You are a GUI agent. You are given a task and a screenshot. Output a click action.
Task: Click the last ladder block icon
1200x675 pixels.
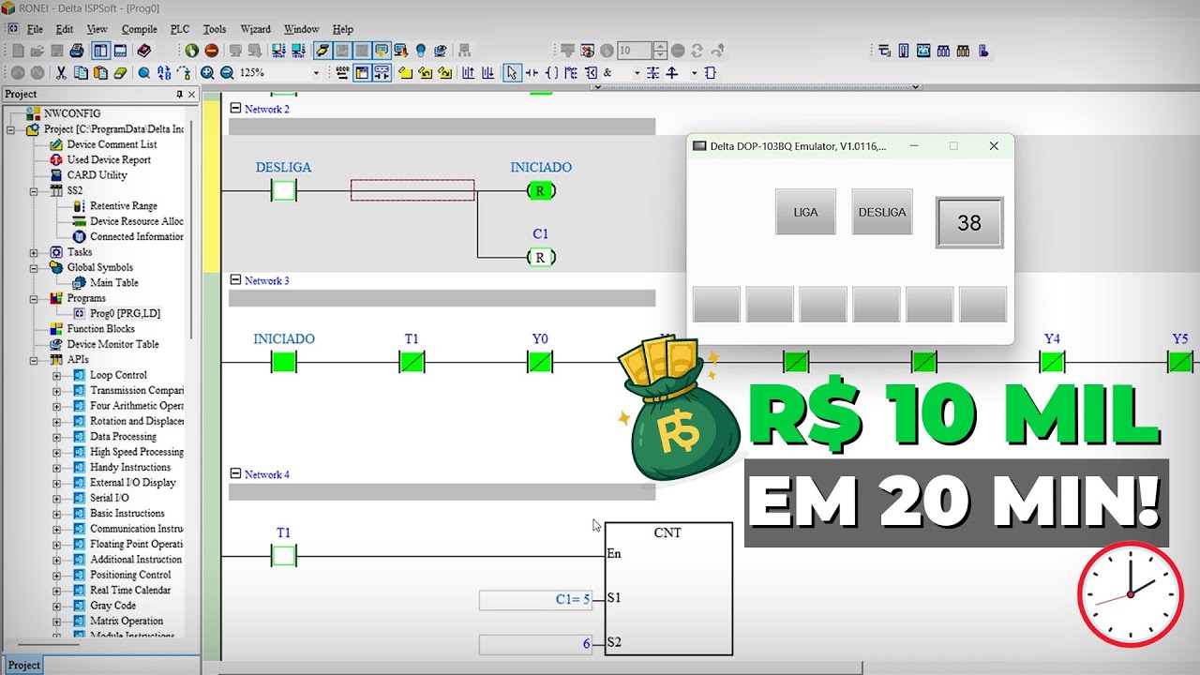(710, 72)
